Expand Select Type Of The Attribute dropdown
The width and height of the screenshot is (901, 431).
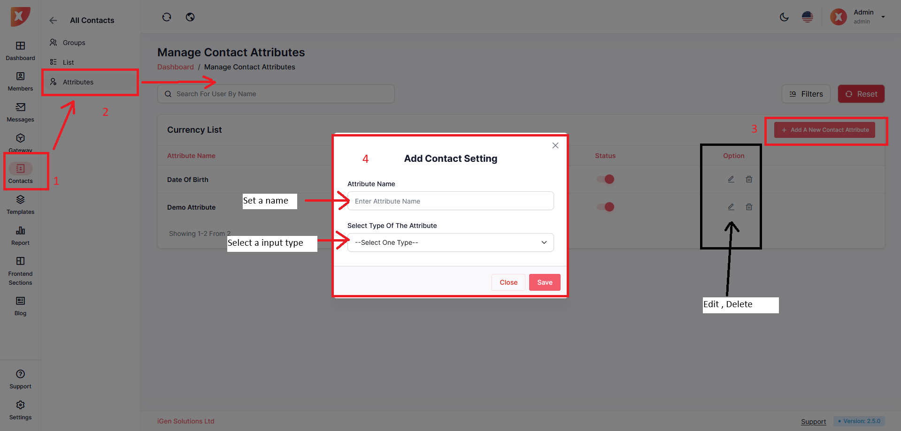click(450, 242)
